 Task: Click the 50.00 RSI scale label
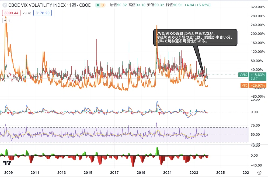click(x=255, y=134)
